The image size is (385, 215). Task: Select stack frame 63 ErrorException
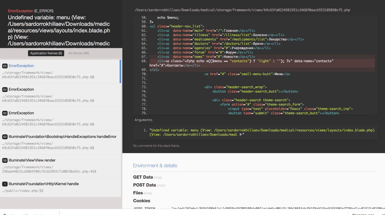tap(60, 119)
